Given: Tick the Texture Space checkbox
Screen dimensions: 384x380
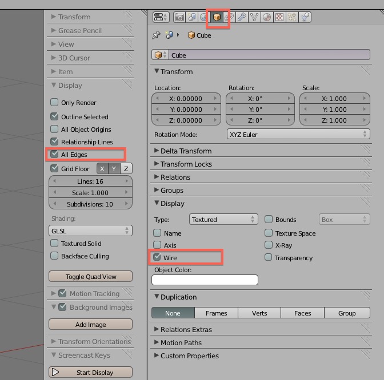Looking at the screenshot, I should 269,233.
